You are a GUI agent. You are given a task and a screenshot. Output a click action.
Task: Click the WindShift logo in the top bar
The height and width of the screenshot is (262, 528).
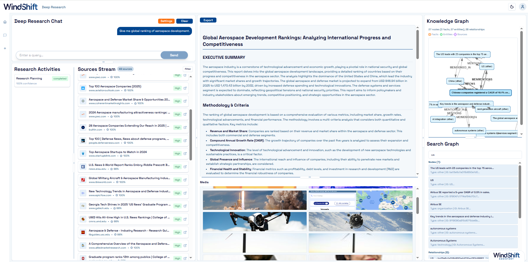click(20, 7)
